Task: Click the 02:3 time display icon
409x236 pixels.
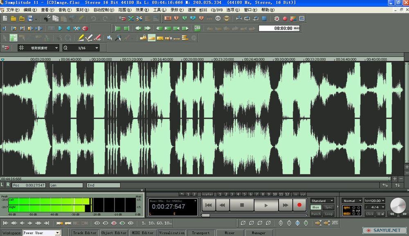Action: (x=197, y=29)
